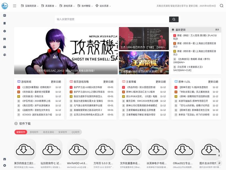Open 《三国志8重置版》劝降机制介 article

(37, 87)
